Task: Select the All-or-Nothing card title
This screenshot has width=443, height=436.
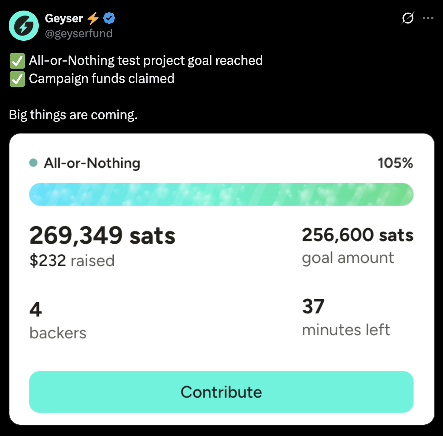Action: [x=92, y=163]
